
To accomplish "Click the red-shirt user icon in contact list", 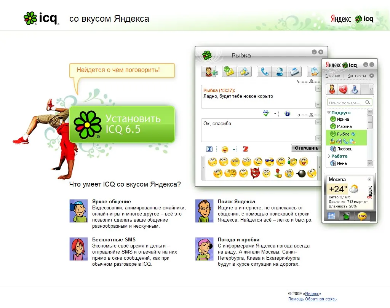I will point(332,89).
